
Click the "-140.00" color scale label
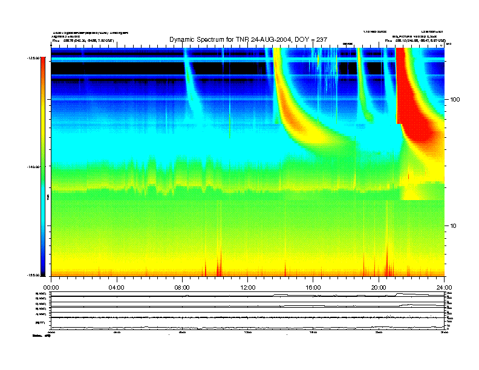(x=34, y=167)
